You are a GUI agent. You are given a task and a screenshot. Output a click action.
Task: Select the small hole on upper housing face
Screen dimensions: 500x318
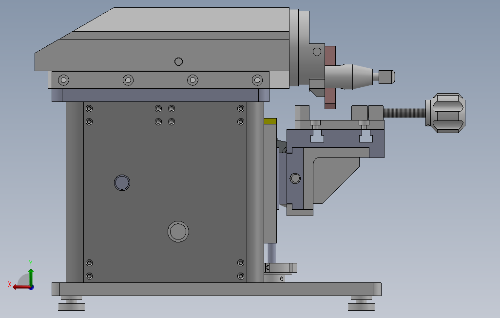178,61
